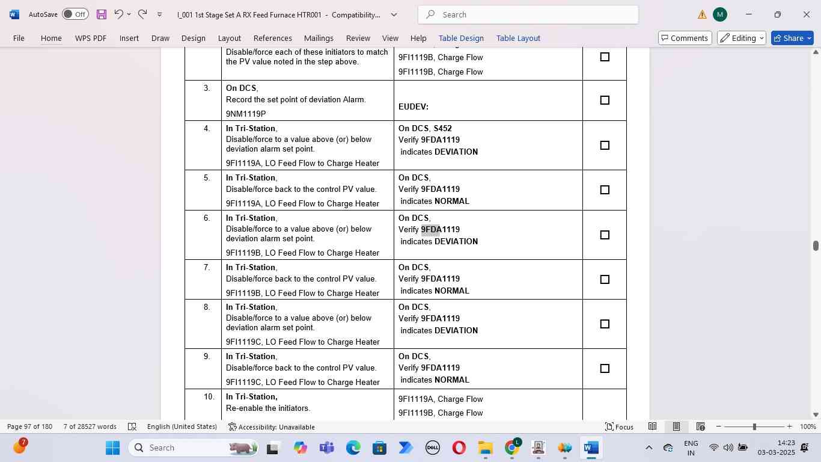This screenshot has width=821, height=462.
Task: Expand the document title dropdown chevron
Action: [x=394, y=14]
